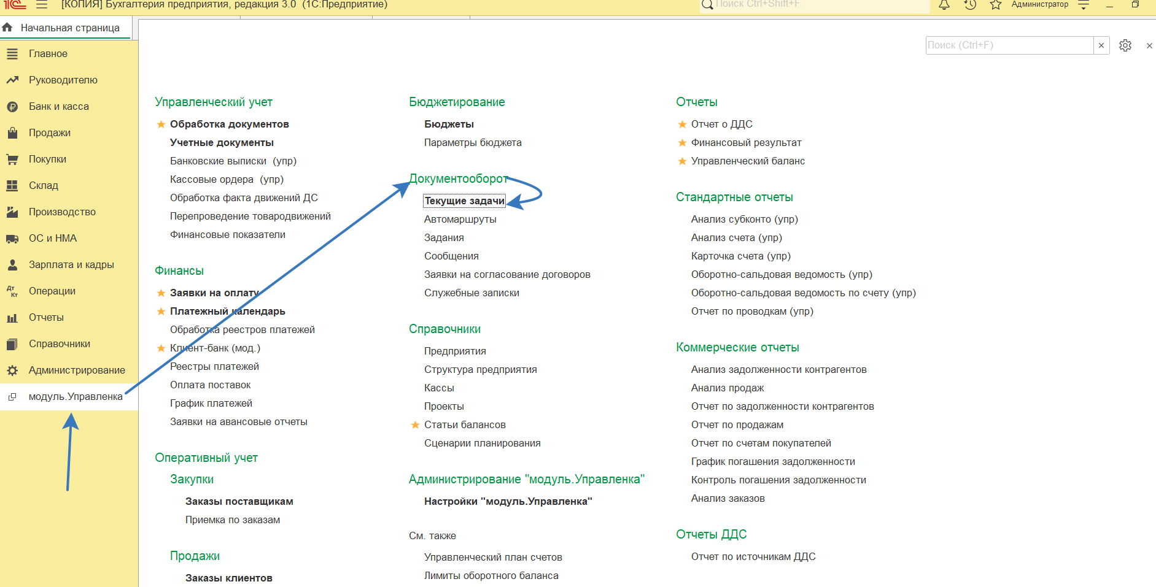The width and height of the screenshot is (1156, 587).
Task: Toggle favorite star for Отчет о ДДС
Action: (682, 125)
